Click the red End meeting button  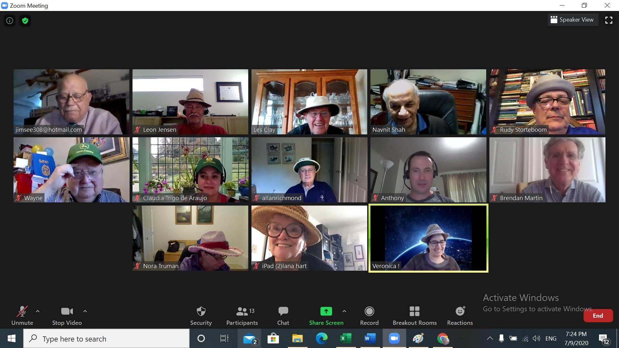point(598,316)
